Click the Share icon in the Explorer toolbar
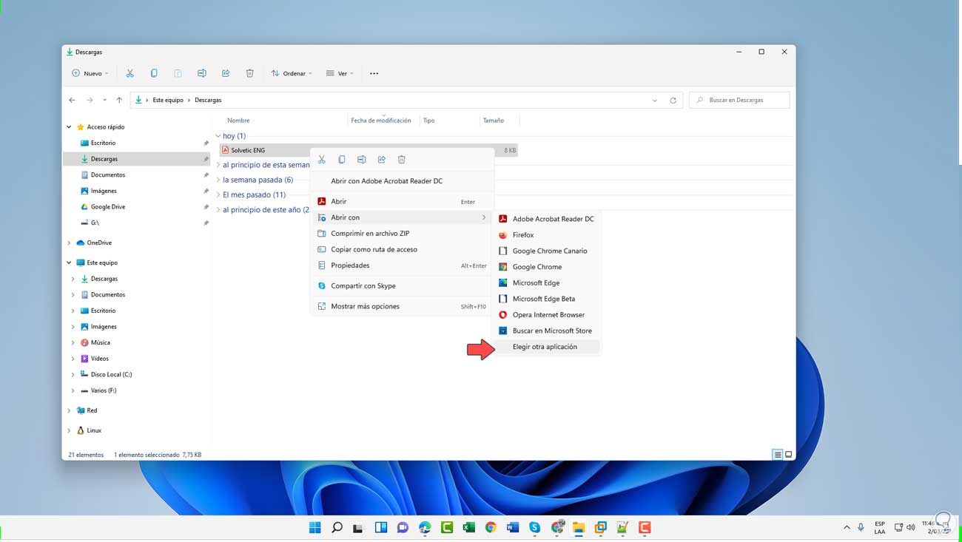This screenshot has width=962, height=542. click(226, 73)
